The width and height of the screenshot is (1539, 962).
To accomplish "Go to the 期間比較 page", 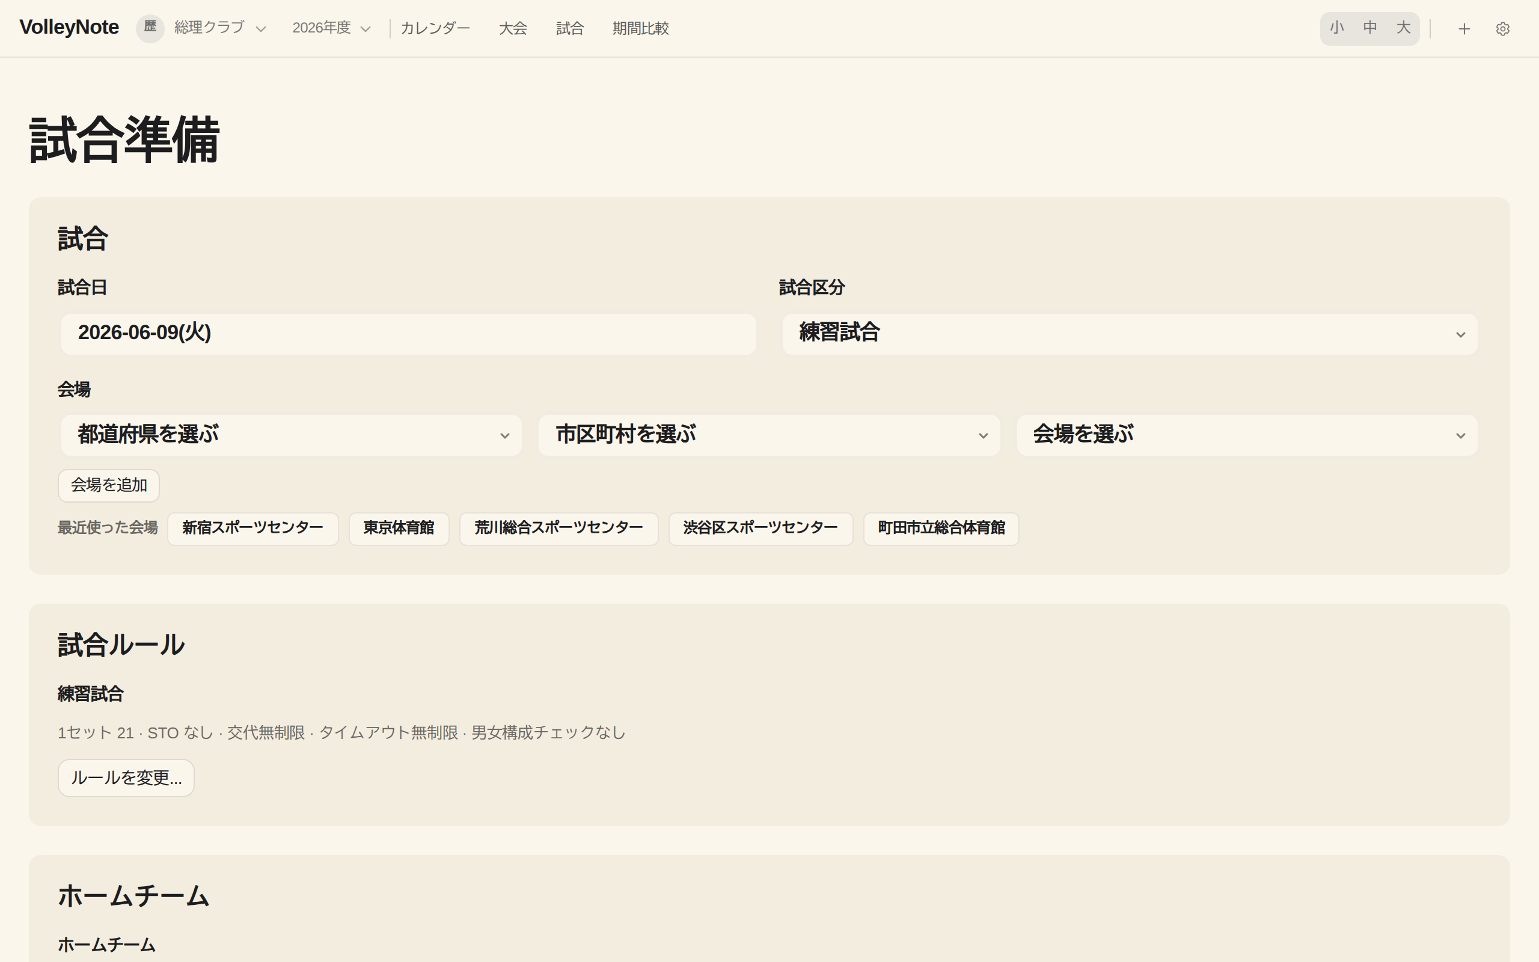I will (640, 29).
